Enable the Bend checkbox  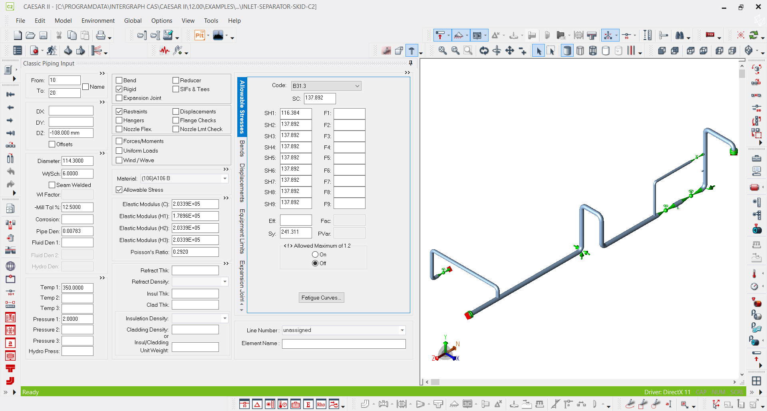pos(119,80)
